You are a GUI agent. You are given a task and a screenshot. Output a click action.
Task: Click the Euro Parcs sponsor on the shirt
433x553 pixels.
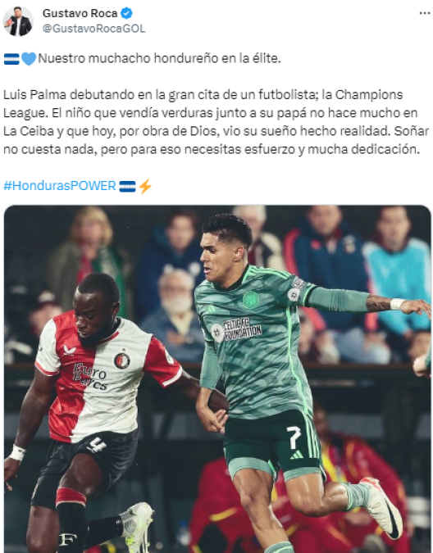coord(89,377)
